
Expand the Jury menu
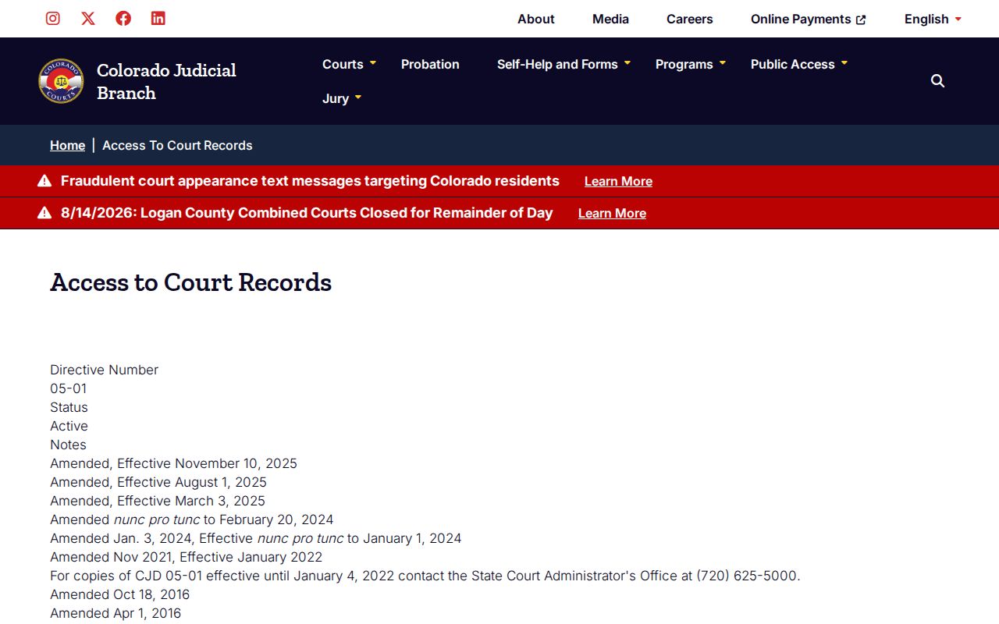[342, 98]
